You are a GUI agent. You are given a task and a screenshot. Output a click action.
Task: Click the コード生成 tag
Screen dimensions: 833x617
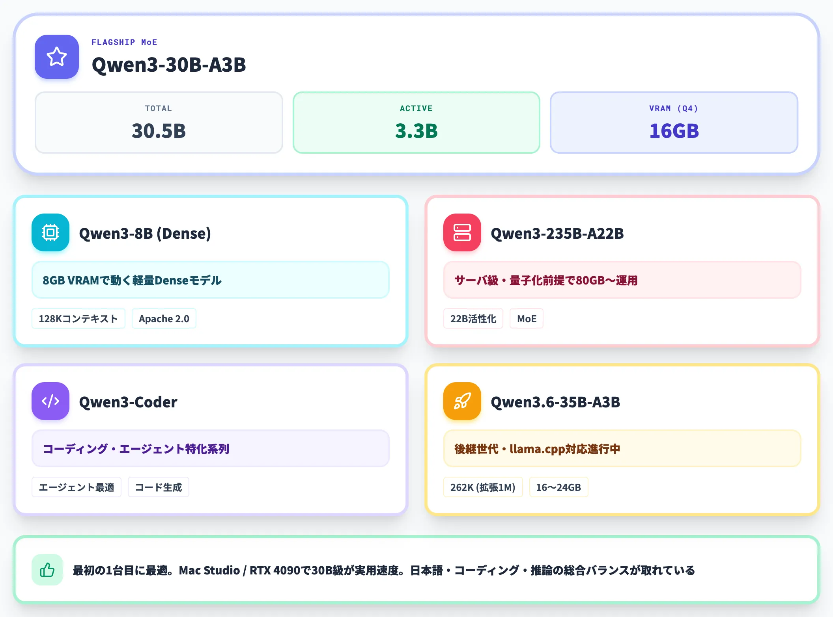[159, 487]
